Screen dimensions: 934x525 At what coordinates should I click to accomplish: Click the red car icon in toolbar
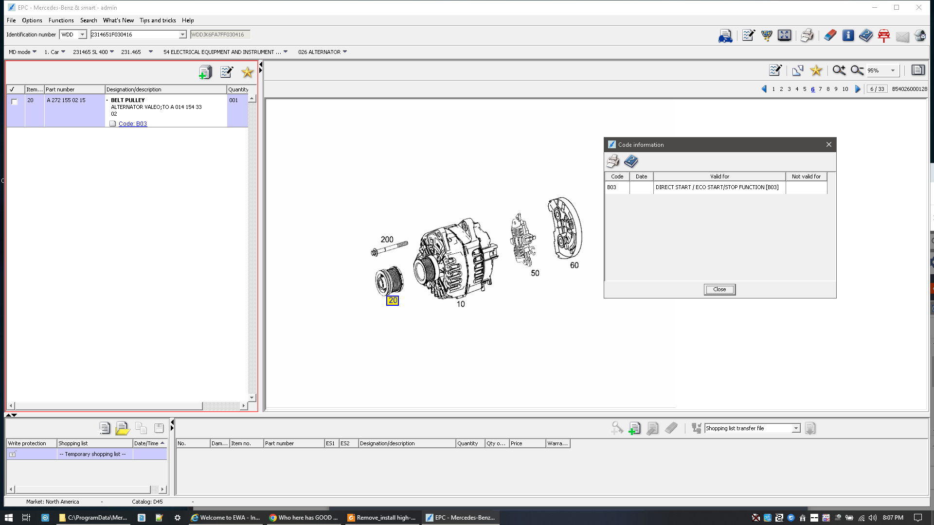(x=884, y=35)
